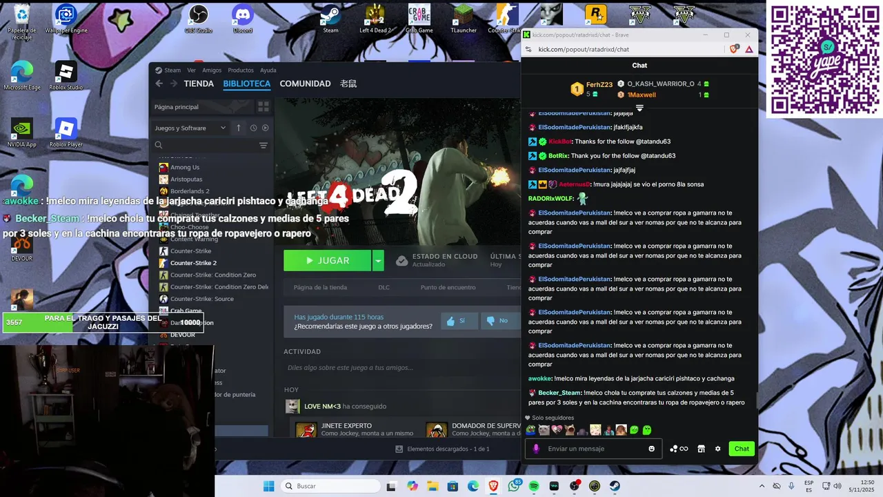The image size is (883, 497).
Task: Recommend the game with Sí thumbs-up
Action: pyautogui.click(x=459, y=320)
